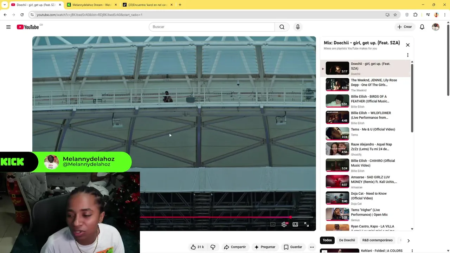This screenshot has height=253, width=450.
Task: Select the R&B contemporáneo filter chip
Action: click(x=378, y=240)
